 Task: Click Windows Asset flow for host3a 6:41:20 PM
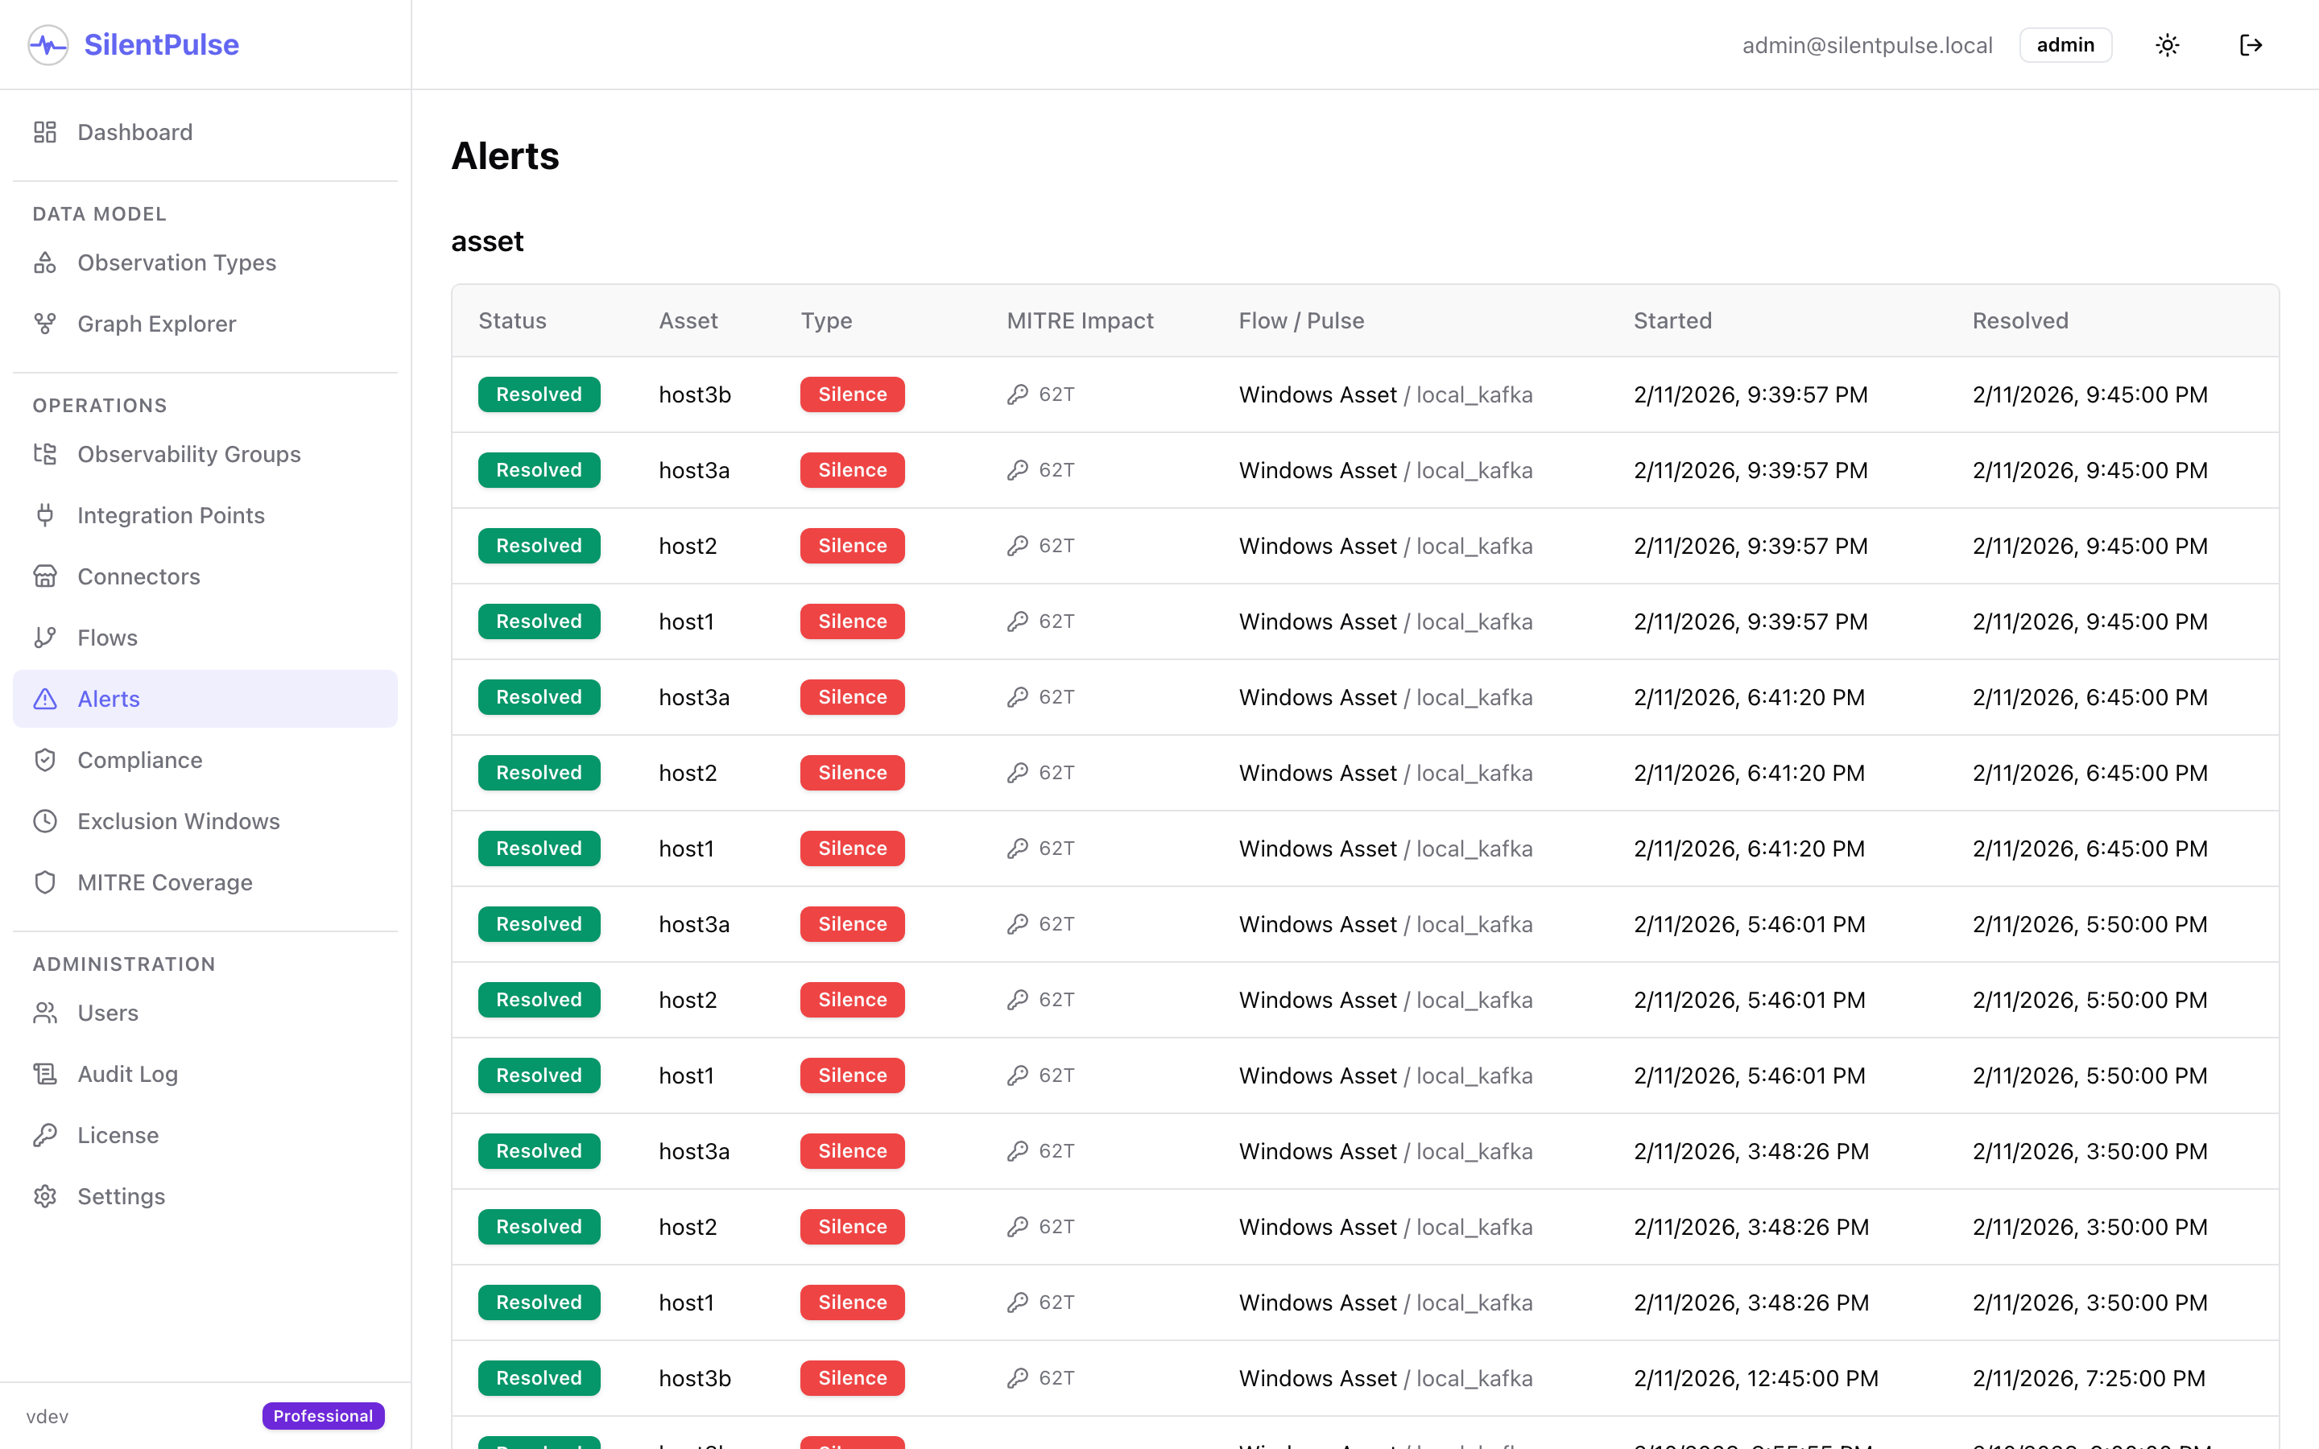point(1317,698)
